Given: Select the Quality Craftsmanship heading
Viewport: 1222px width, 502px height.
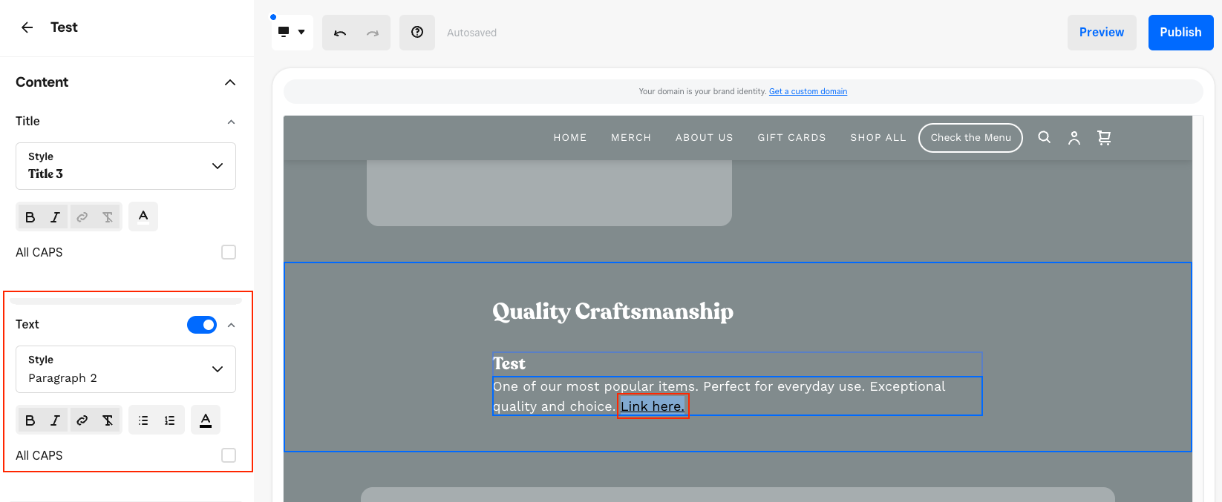Looking at the screenshot, I should (x=613, y=311).
